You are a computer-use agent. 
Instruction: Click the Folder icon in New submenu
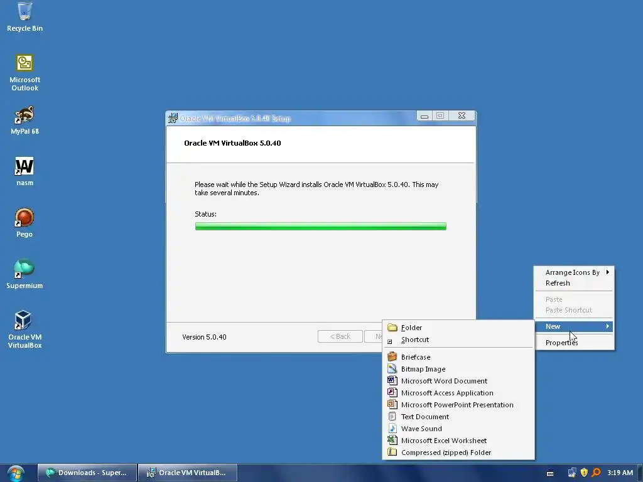pyautogui.click(x=392, y=328)
